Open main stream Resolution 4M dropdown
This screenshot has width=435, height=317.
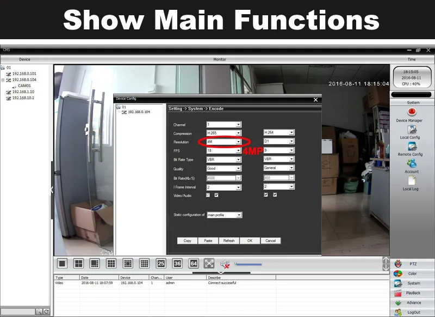[x=224, y=142]
